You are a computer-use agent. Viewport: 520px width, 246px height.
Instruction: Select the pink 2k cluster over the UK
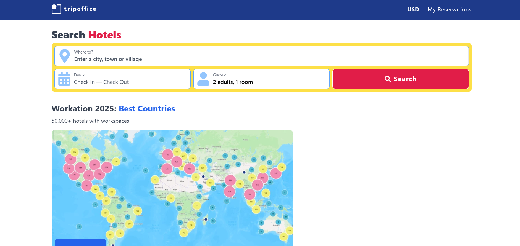pos(167,155)
